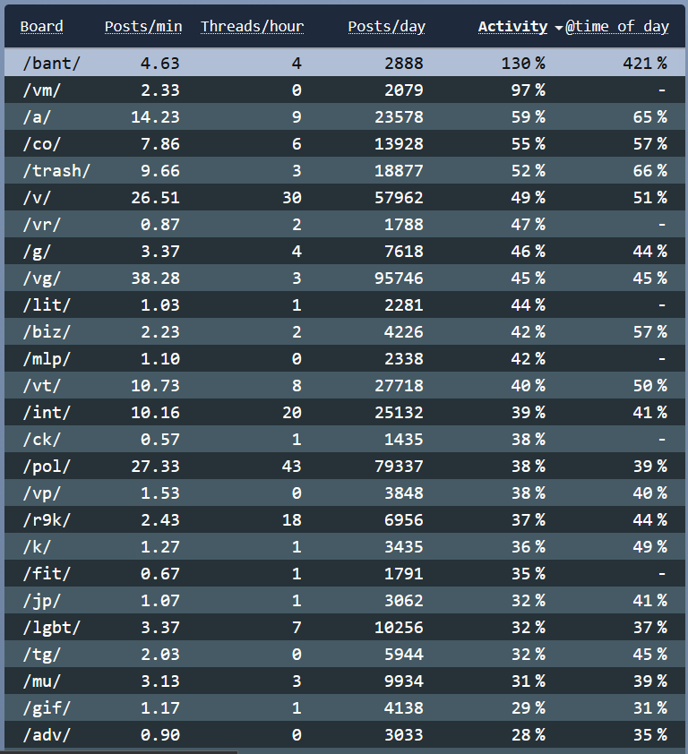Sort table by Posts/day header
This screenshot has height=754, width=688.
387,27
